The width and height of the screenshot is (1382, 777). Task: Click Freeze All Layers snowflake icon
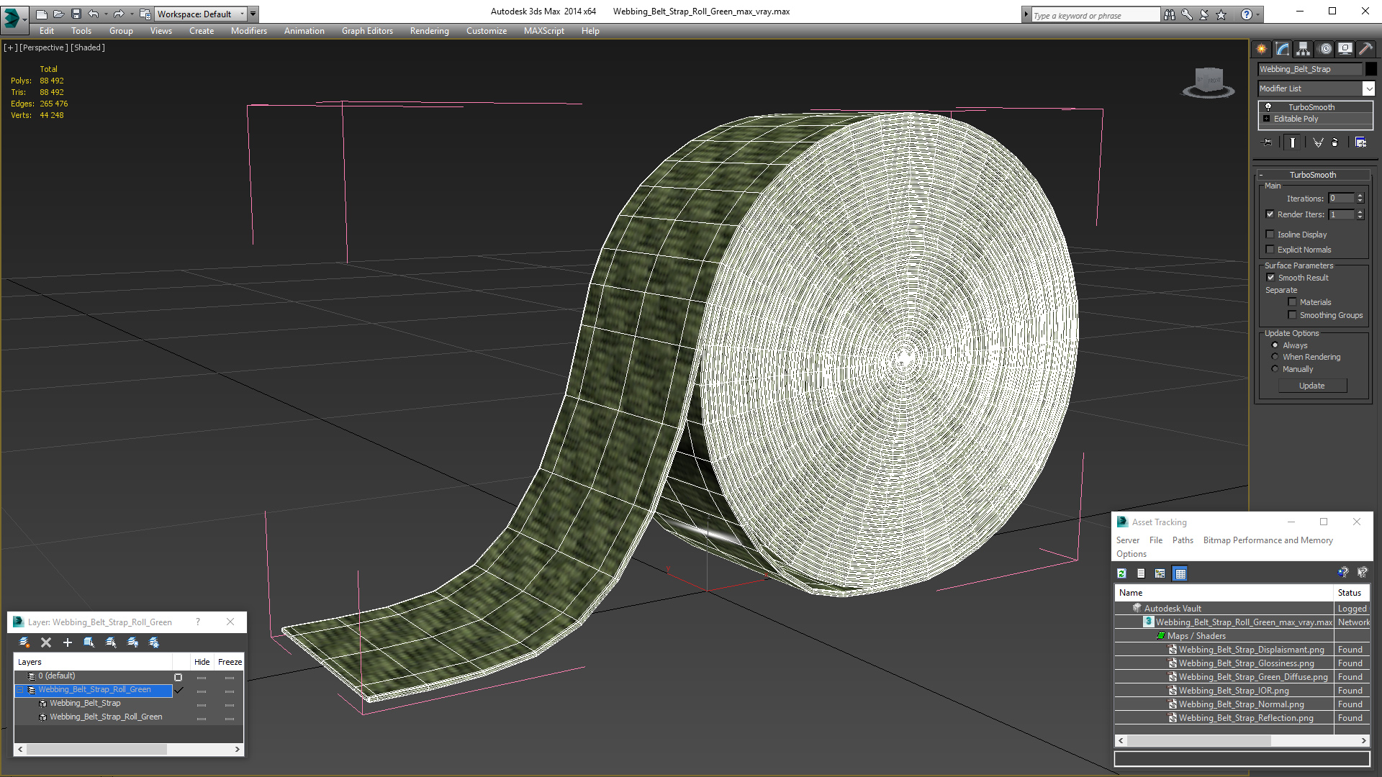(154, 642)
